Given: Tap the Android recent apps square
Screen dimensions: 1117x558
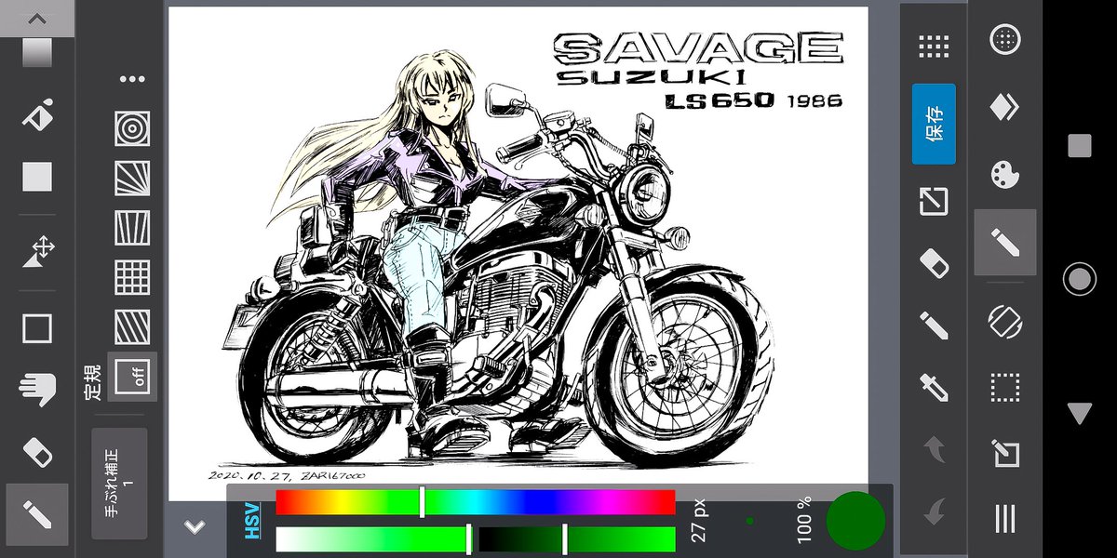Looking at the screenshot, I should click(1079, 145).
